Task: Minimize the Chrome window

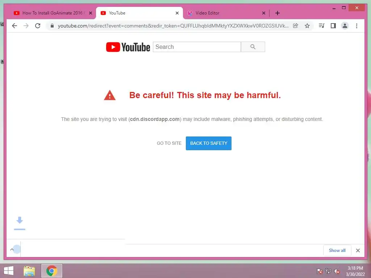Action: [334, 8]
